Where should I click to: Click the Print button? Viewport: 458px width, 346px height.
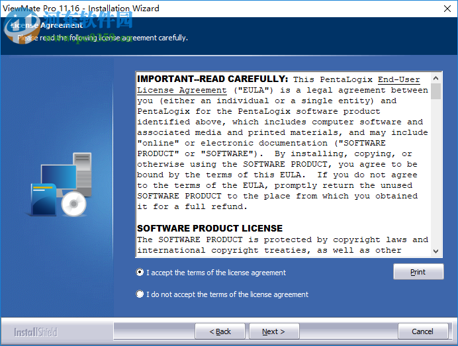418,272
